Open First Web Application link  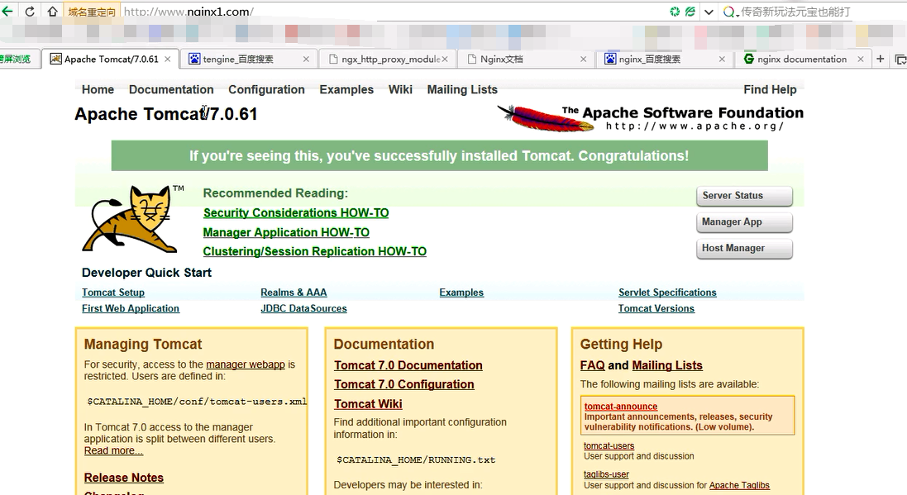pos(131,308)
